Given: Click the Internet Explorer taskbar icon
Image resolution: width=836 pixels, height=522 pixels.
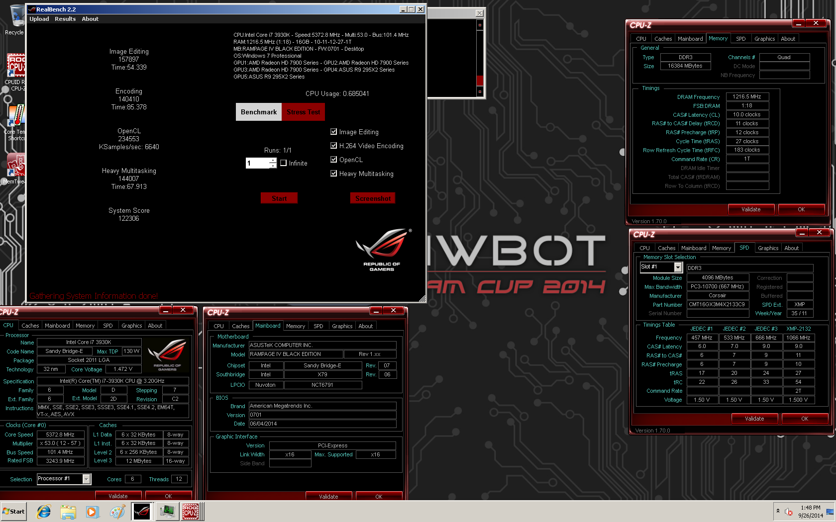Looking at the screenshot, I should coord(44,512).
